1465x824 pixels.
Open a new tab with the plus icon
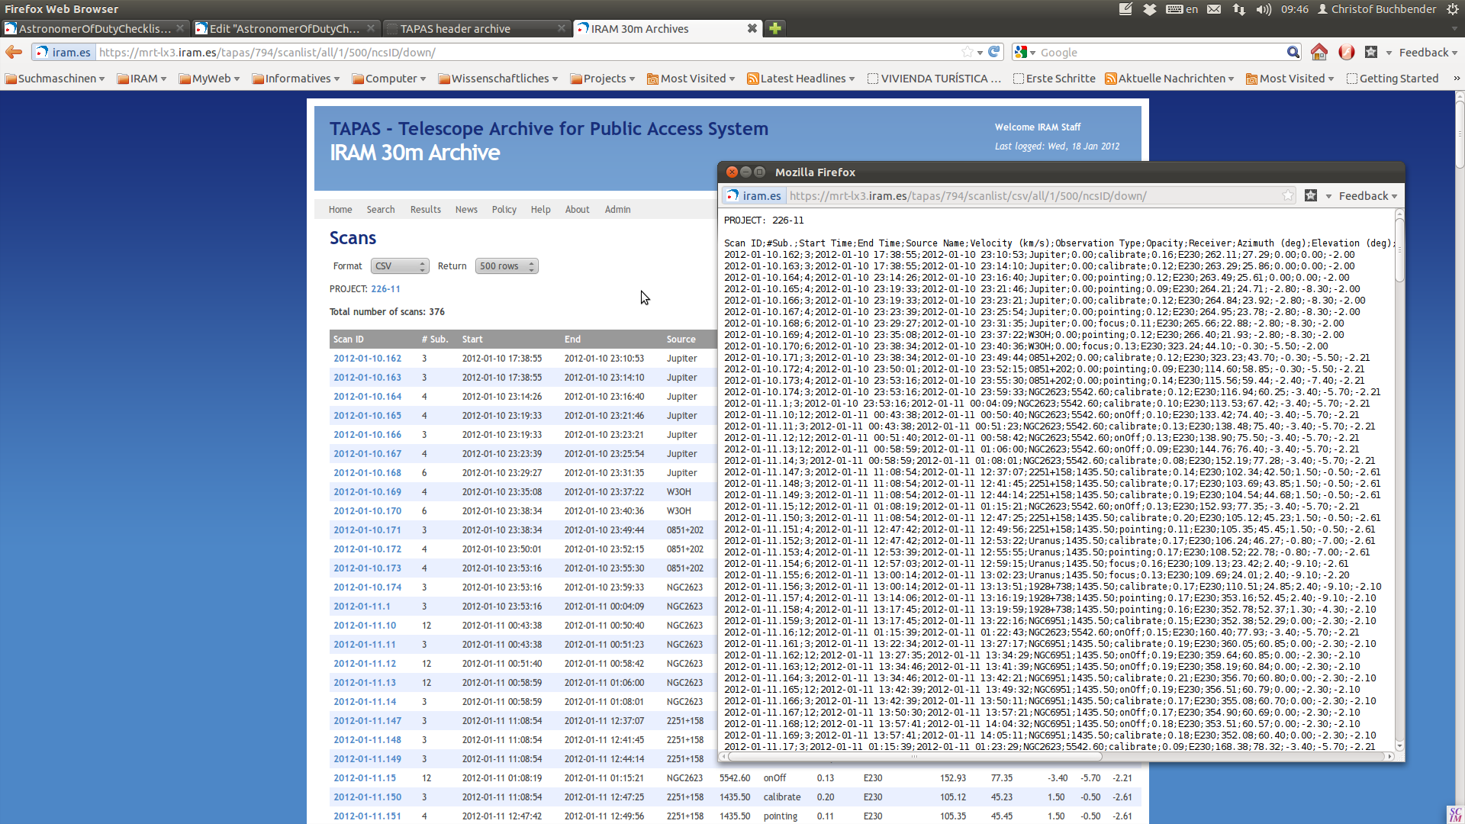pyautogui.click(x=775, y=28)
